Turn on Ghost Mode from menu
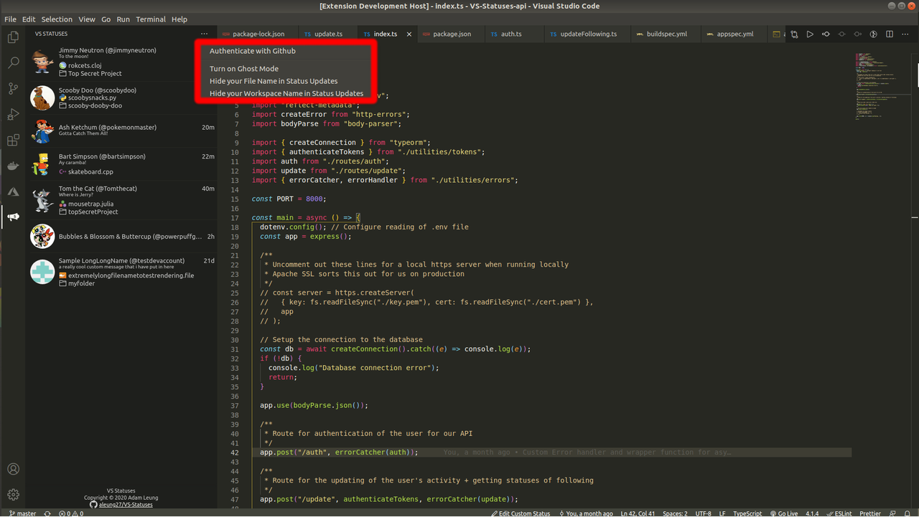919x517 pixels. point(244,69)
